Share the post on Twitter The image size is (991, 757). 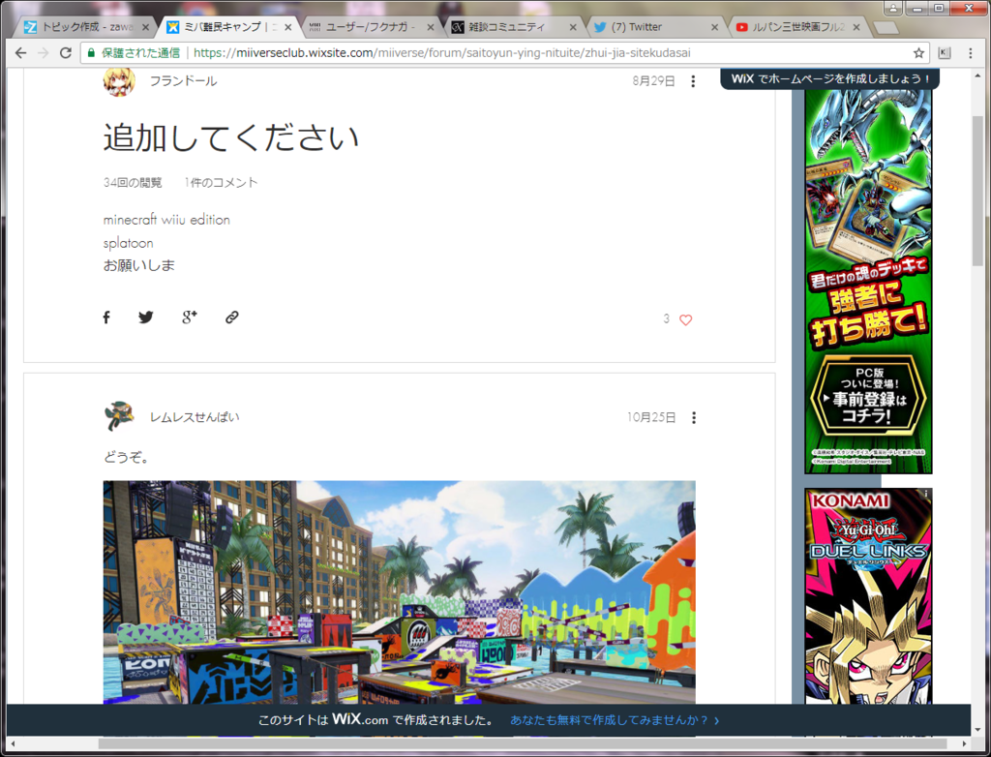(146, 318)
